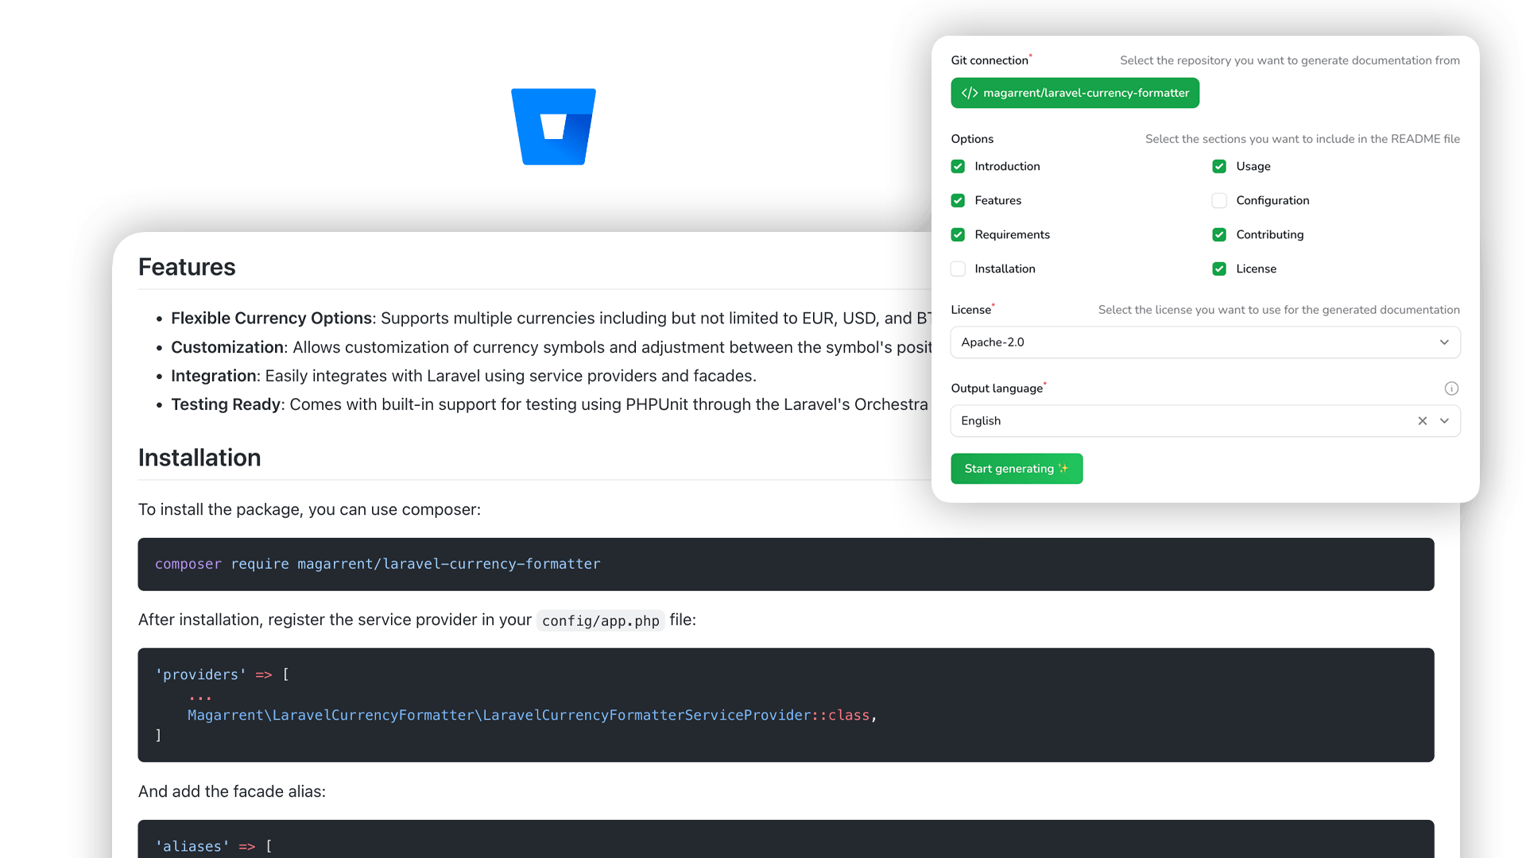This screenshot has height=858, width=1526.
Task: Click the code brackets icon in repository button
Action: 970,93
